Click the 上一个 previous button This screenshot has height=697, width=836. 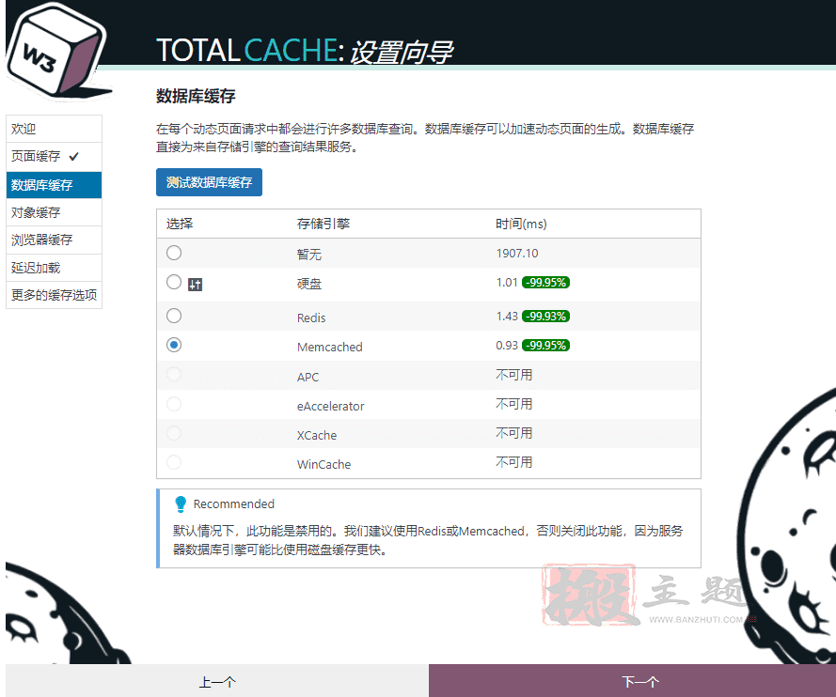coord(217,680)
